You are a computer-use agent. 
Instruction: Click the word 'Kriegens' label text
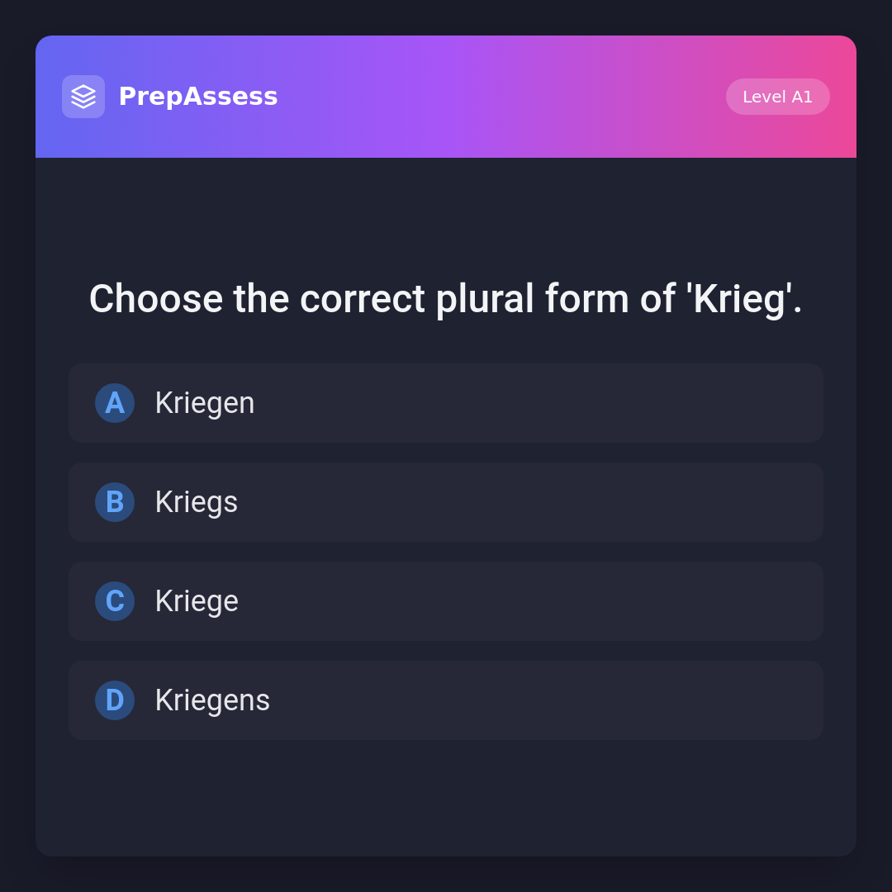(x=212, y=700)
